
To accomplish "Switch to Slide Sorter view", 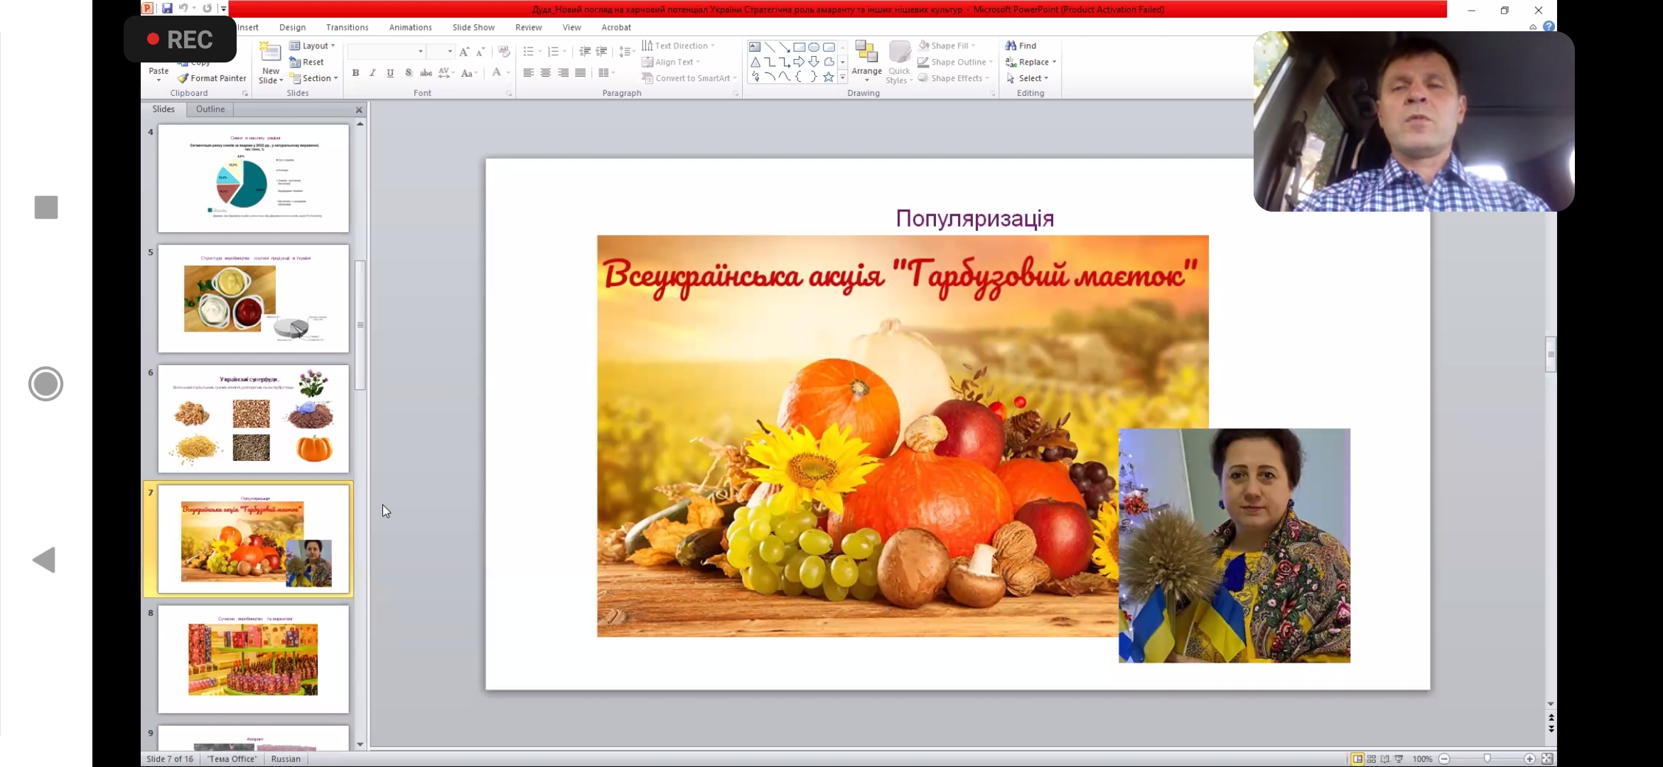I will tap(1372, 758).
